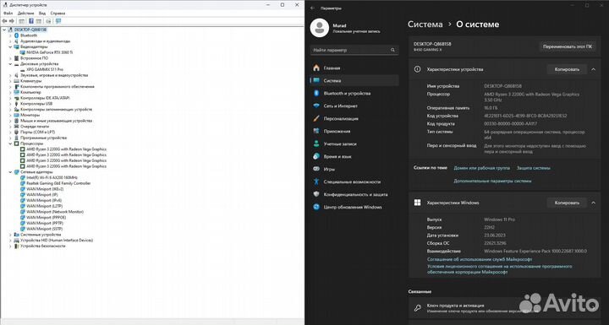The image size is (609, 325).
Task: Click the Сеть и Интернет Wi-Fi icon
Action: click(316, 106)
